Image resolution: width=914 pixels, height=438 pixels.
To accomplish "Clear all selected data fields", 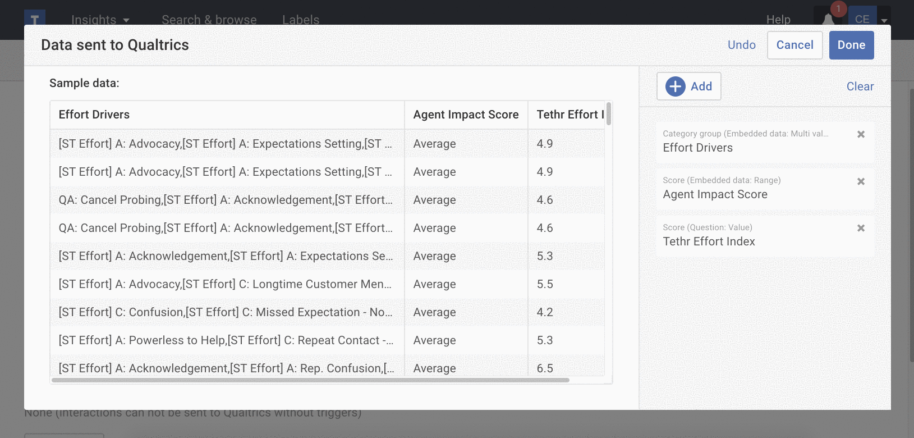I will tap(860, 86).
